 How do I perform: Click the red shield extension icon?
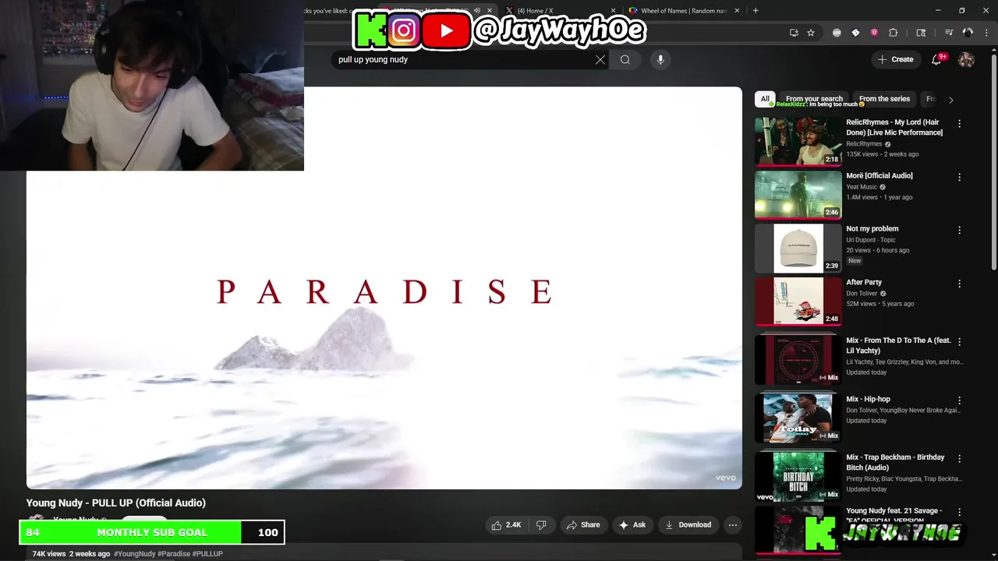[x=874, y=33]
